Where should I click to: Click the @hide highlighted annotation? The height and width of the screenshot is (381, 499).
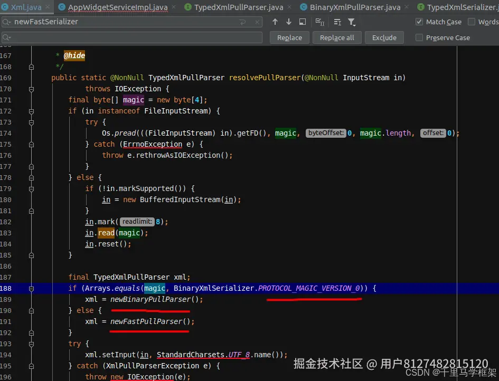[74, 55]
